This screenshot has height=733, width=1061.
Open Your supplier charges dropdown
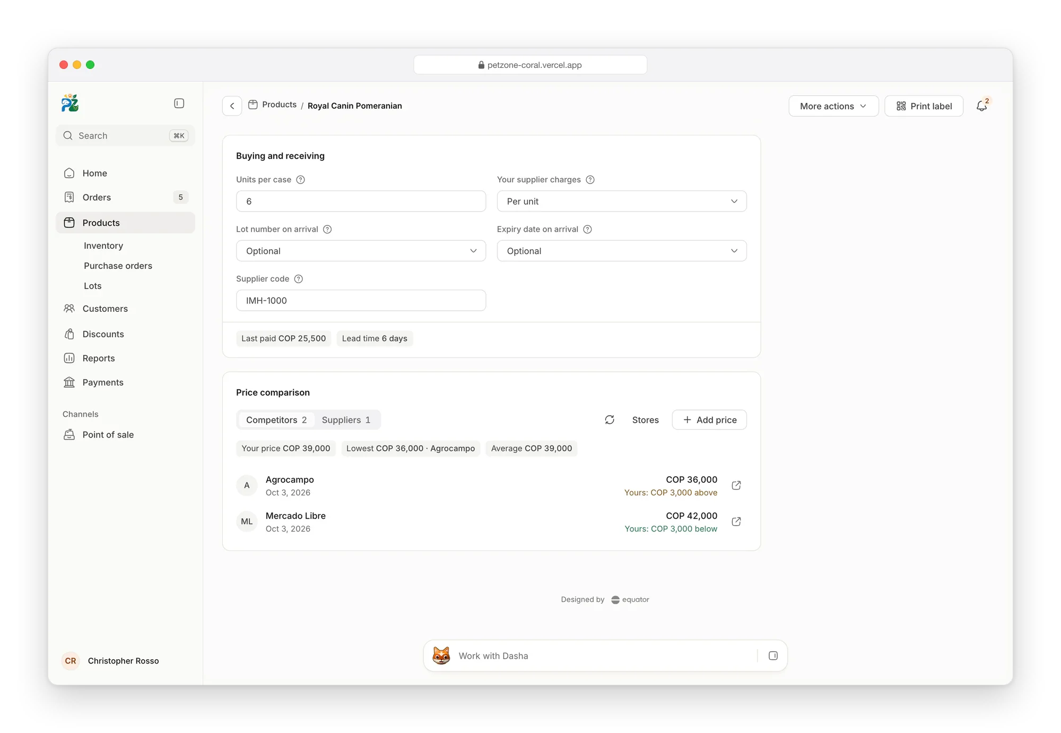point(622,201)
